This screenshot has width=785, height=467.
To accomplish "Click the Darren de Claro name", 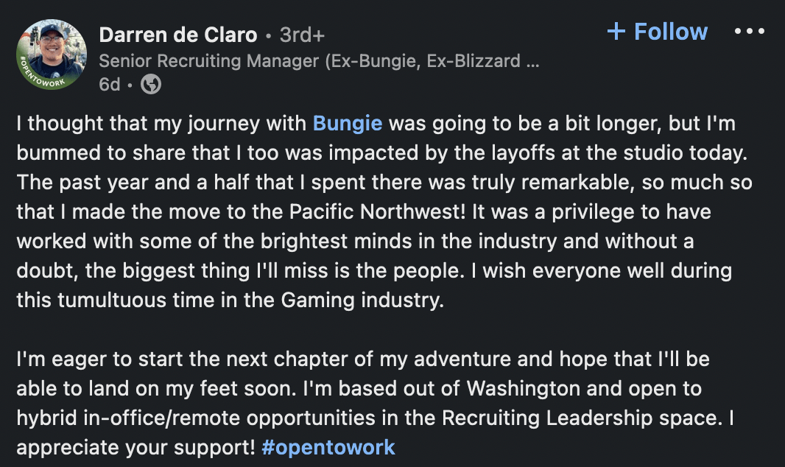I will [178, 35].
